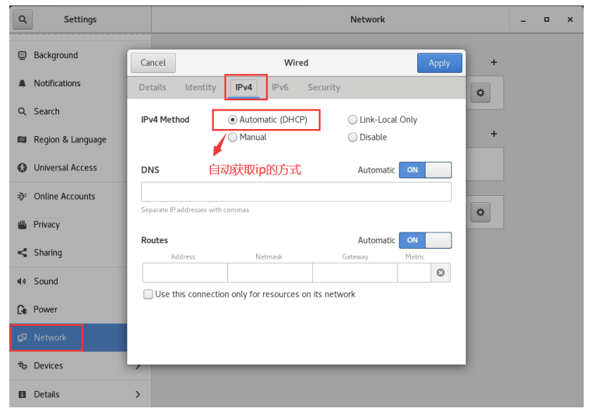This screenshot has height=412, width=593.
Task: Switch to the Security tab
Action: pyautogui.click(x=324, y=88)
